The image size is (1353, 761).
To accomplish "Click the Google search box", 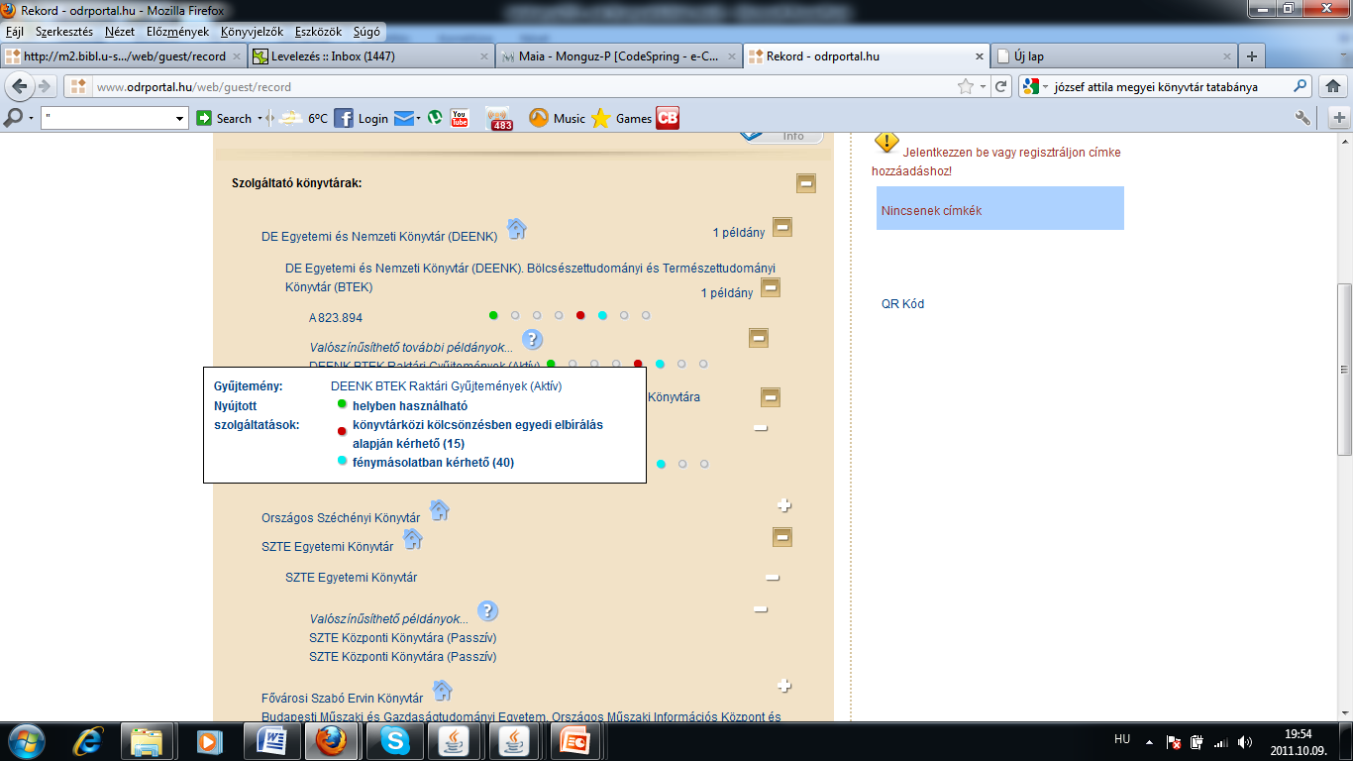I will click(1164, 87).
